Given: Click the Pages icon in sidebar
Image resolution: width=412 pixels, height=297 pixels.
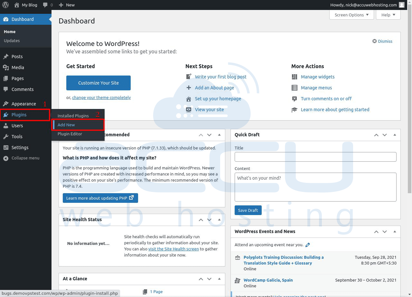Looking at the screenshot, I should pos(6,78).
